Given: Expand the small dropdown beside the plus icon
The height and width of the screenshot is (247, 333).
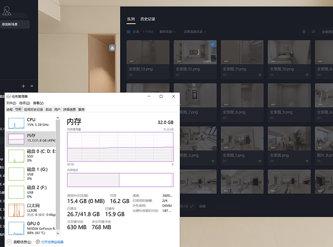Looking at the screenshot, I should coord(32,86).
